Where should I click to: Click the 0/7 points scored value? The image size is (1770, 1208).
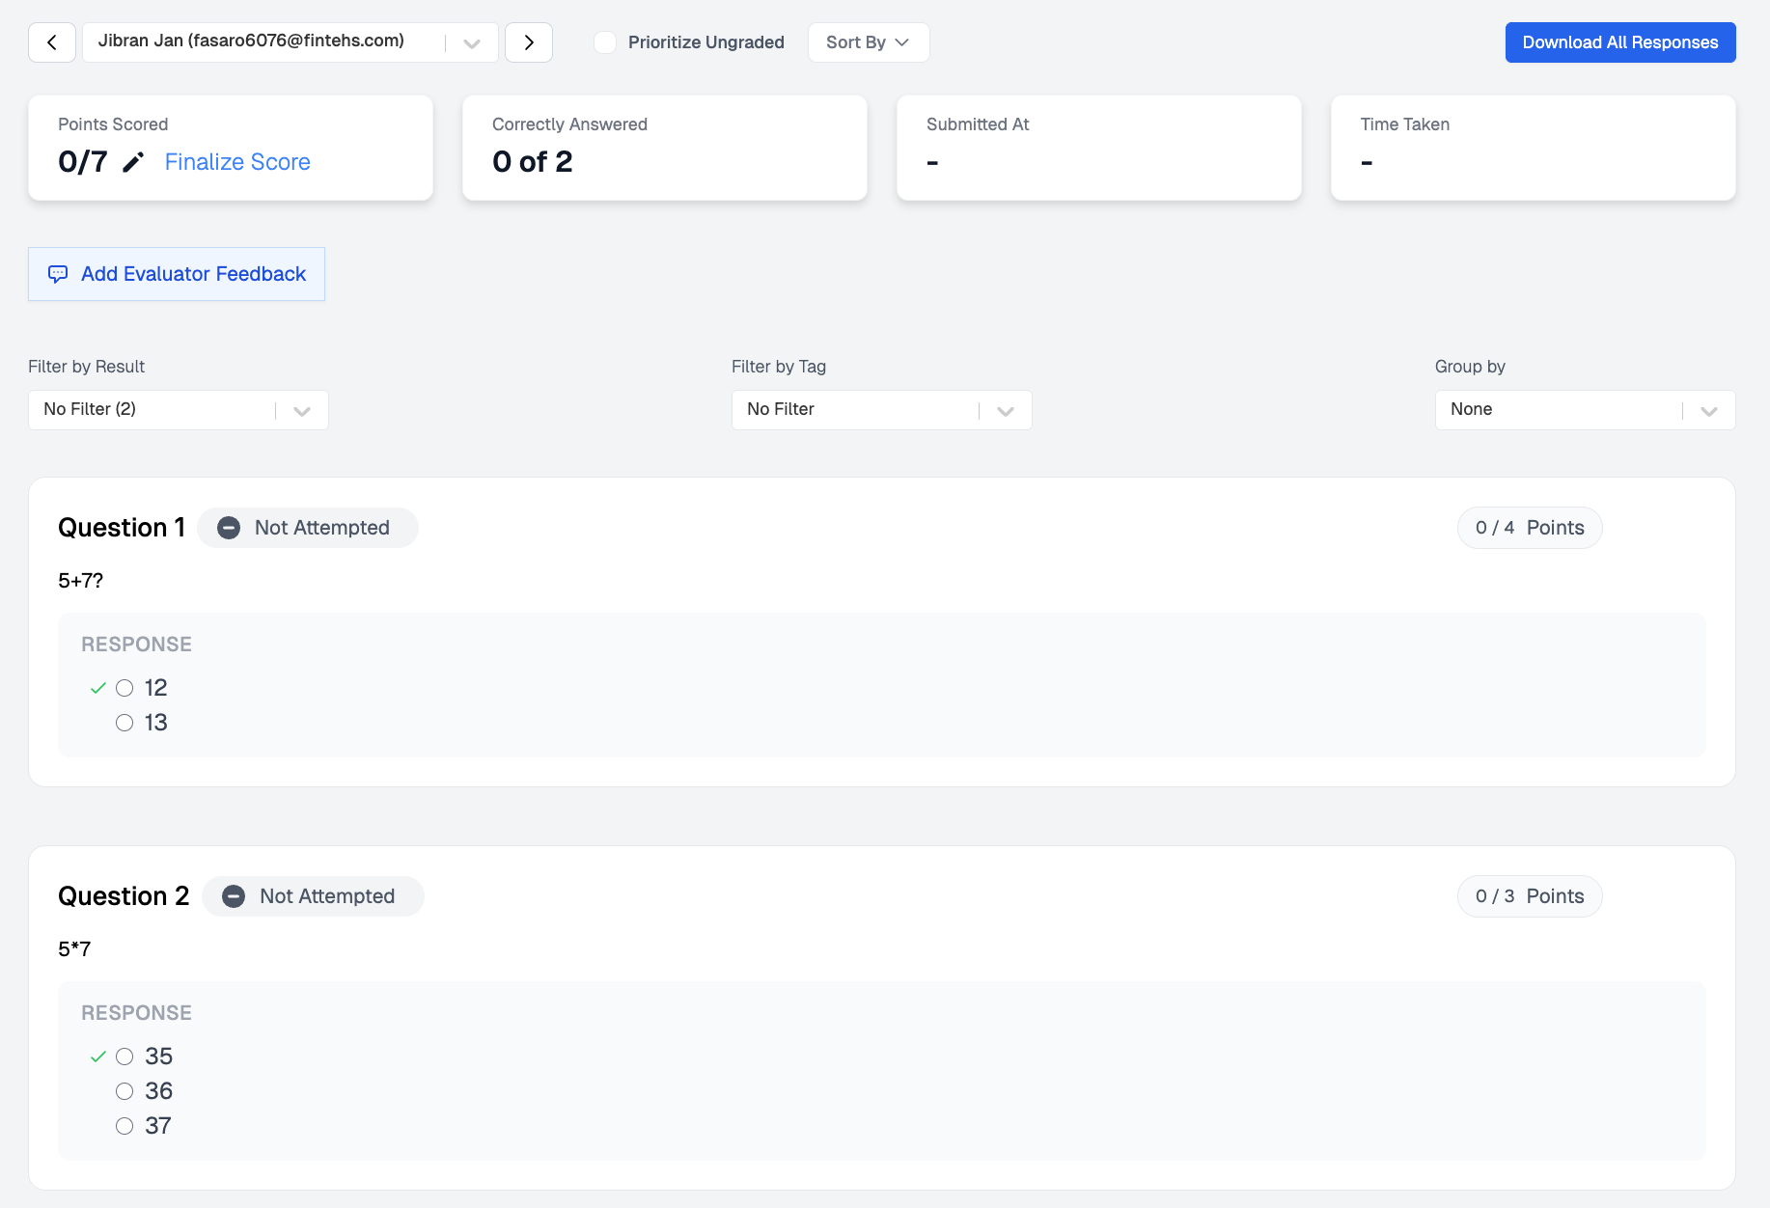click(x=83, y=162)
